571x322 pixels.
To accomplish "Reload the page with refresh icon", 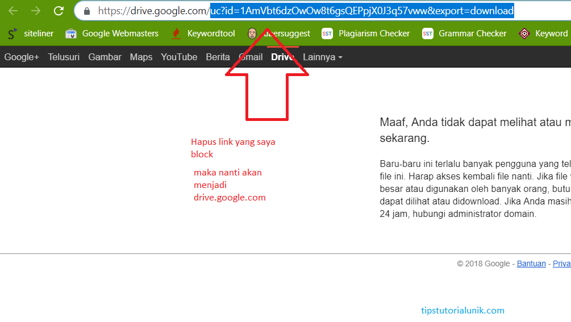I will (59, 11).
